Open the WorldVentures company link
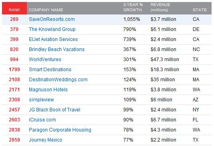Screen dimensions: 214x146 (x=45, y=60)
